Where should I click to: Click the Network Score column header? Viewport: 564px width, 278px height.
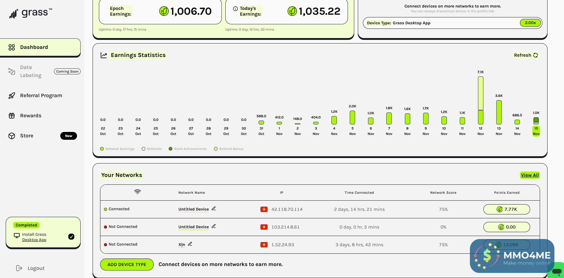tap(443, 193)
